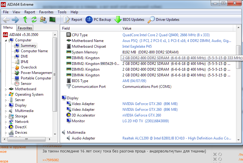This screenshot has height=163, width=243.
Task: Generate a report with the Report button
Action: click(73, 20)
